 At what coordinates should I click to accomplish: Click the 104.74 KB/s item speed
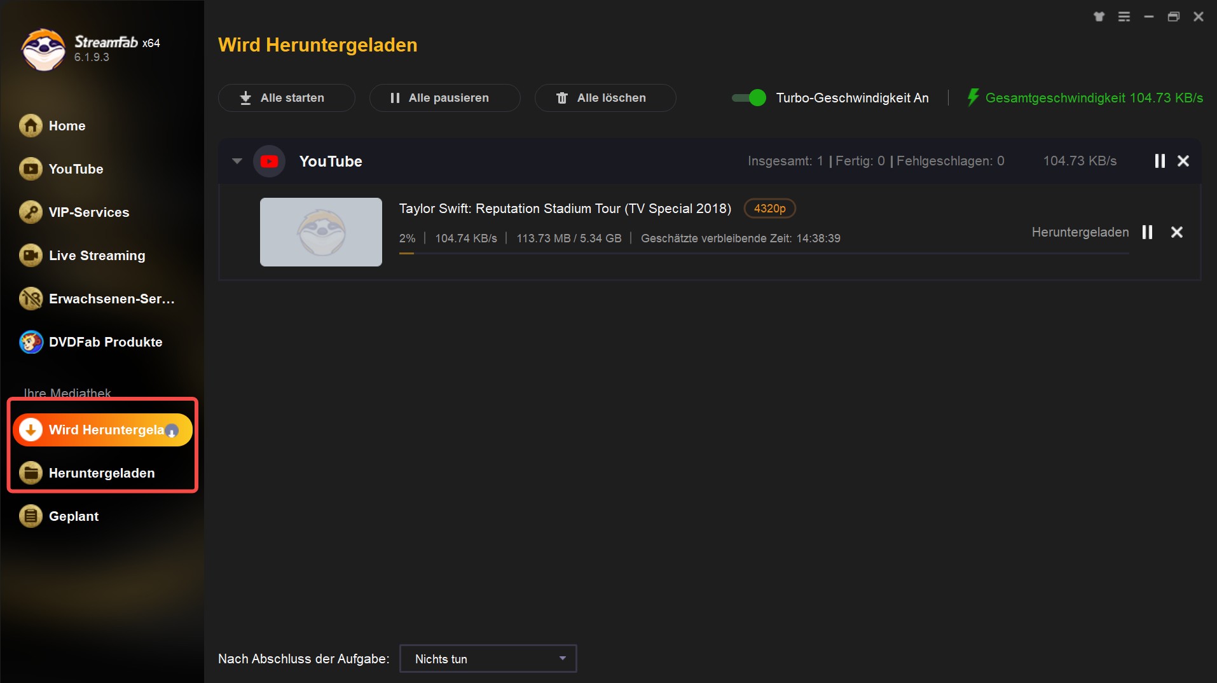(x=466, y=238)
